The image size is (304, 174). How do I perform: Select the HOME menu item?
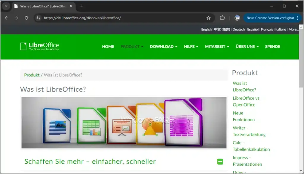(x=108, y=47)
